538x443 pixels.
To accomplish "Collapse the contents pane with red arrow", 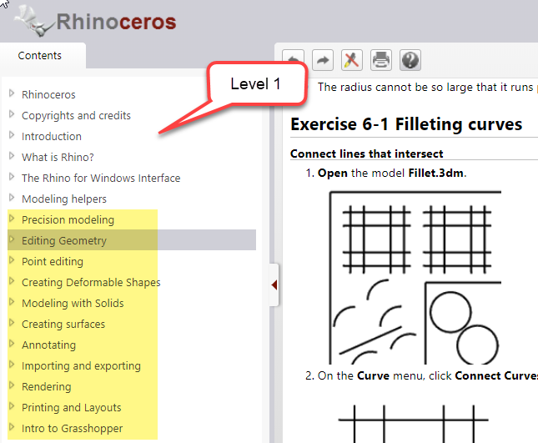I will [x=274, y=284].
